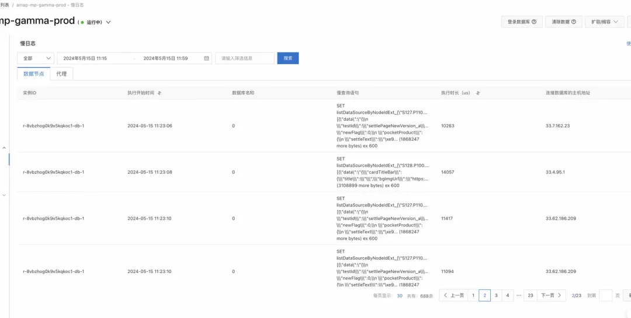
Task: Open the 全部 filter dropdown
Action: click(36, 58)
